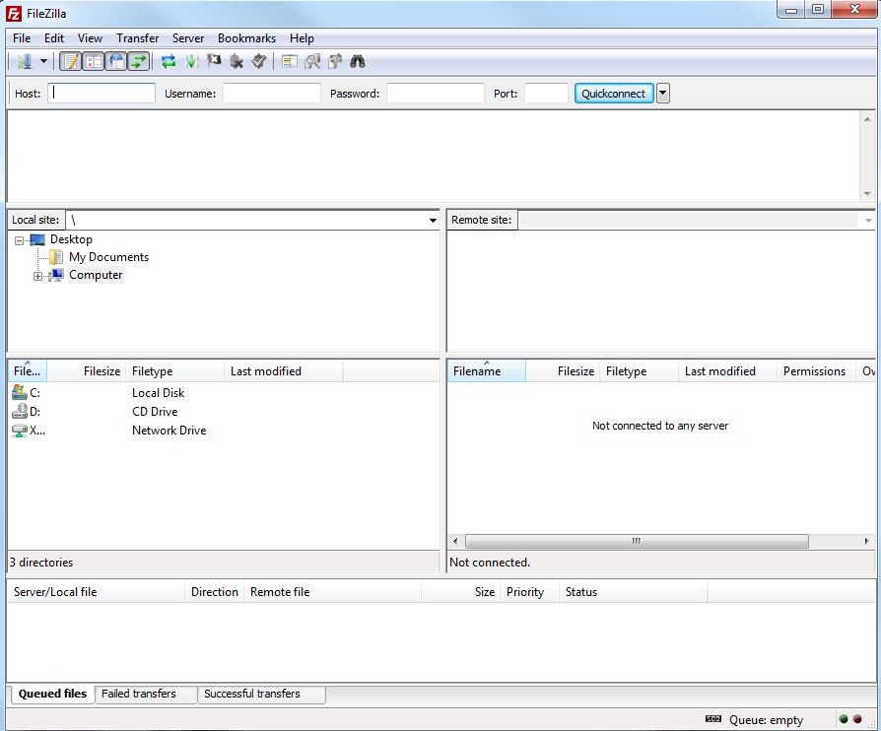
Task: Focus the Password input field
Action: coord(436,94)
